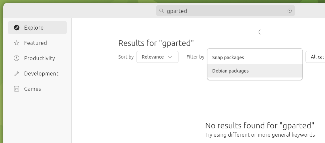This screenshot has width=325, height=143.
Task: Click the wrench icon beside Development
Action: pos(17,73)
